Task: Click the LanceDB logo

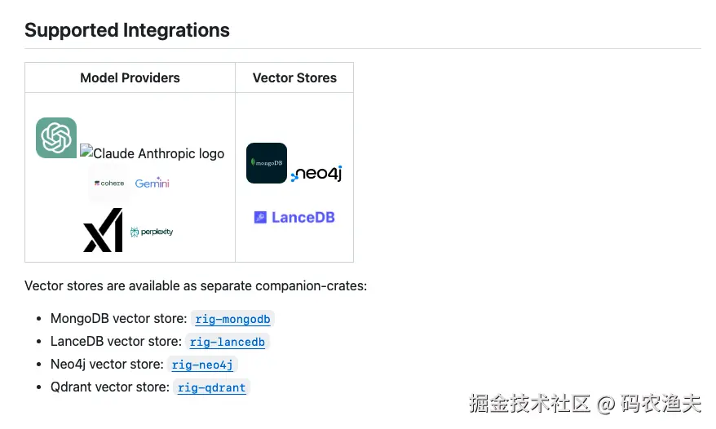Action: point(294,217)
